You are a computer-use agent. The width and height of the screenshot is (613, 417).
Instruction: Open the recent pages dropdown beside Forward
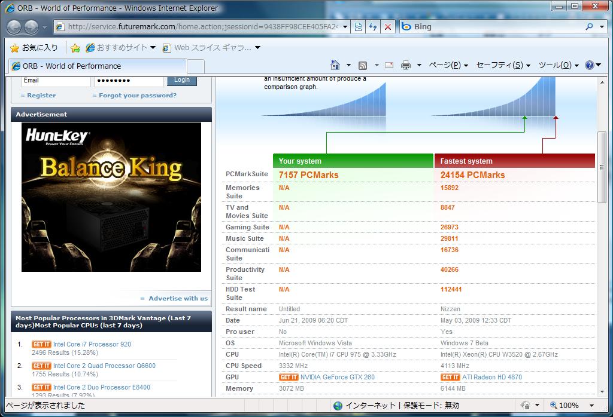coord(44,27)
